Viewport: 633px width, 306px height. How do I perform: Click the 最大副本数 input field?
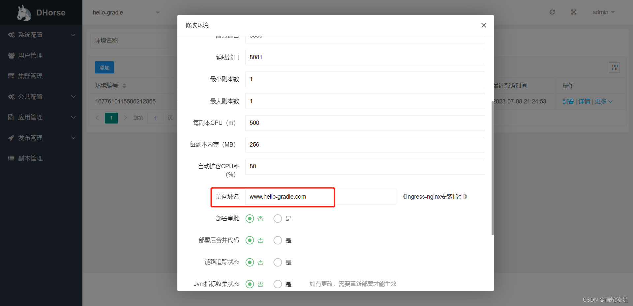pyautogui.click(x=365, y=101)
